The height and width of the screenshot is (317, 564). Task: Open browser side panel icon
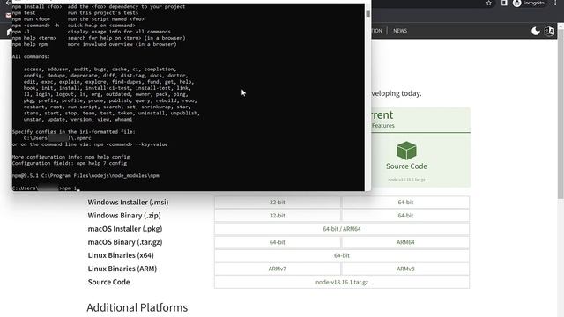(x=504, y=3)
